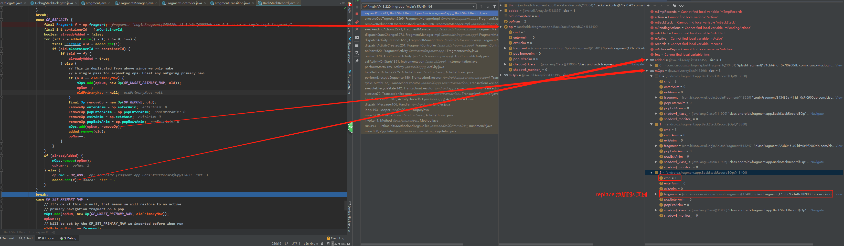The width and height of the screenshot is (844, 246).
Task: Open the 3: Find tool window
Action: (26, 238)
